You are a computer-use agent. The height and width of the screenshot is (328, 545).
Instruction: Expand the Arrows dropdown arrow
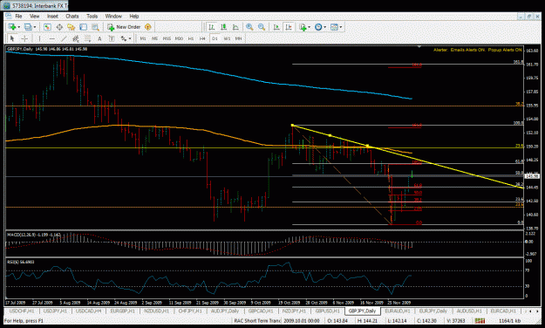click(x=130, y=38)
